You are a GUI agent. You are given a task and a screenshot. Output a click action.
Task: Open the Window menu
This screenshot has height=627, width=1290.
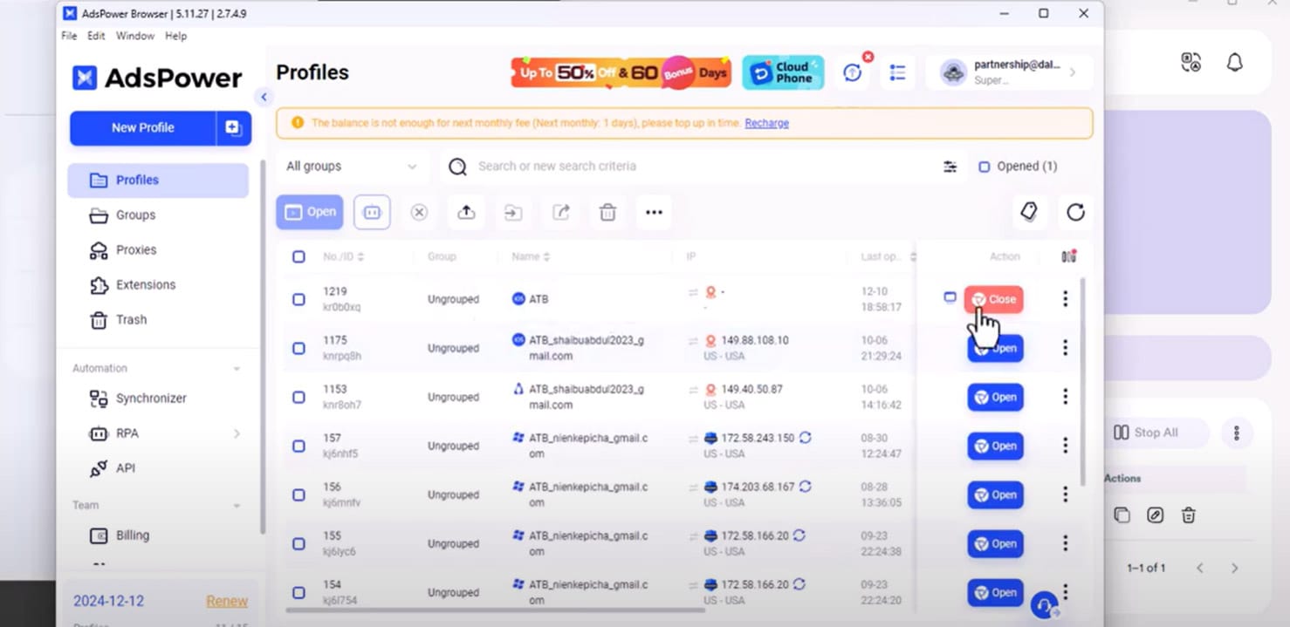click(x=135, y=36)
